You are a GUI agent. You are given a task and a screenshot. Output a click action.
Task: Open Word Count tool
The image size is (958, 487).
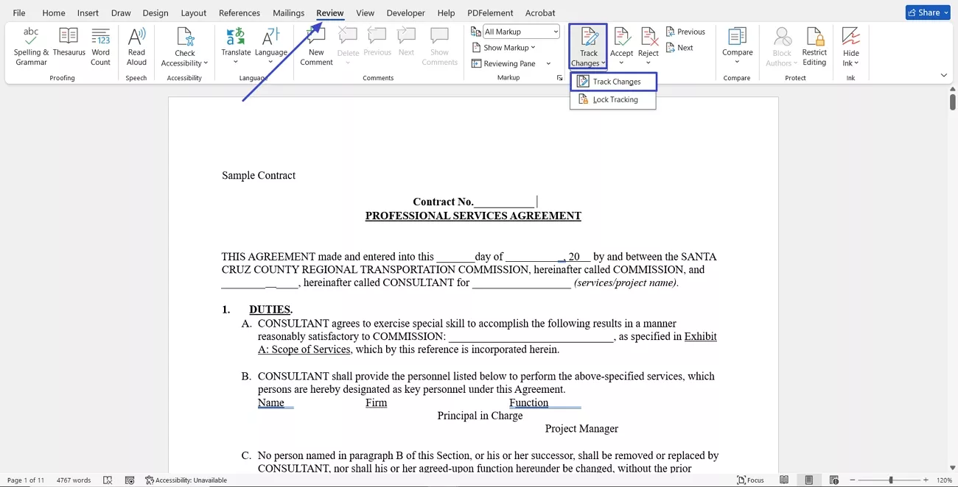(x=100, y=46)
